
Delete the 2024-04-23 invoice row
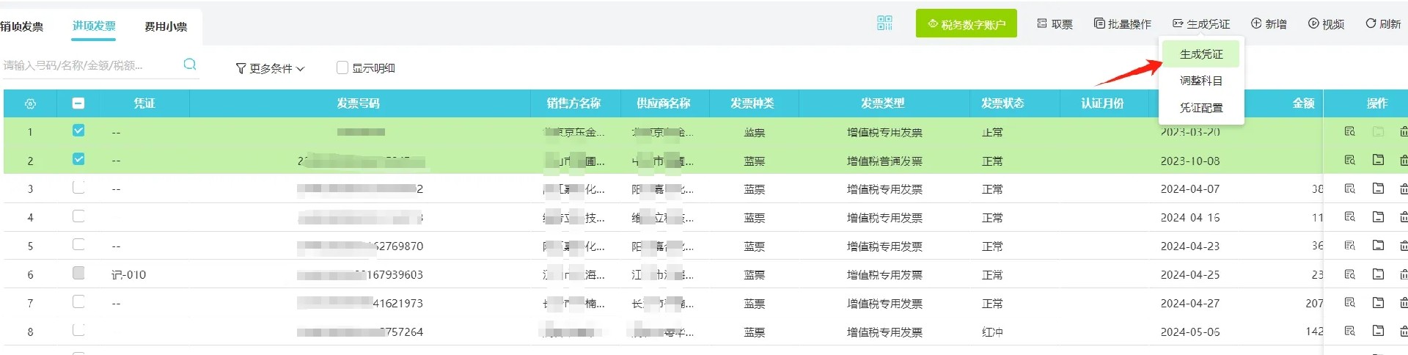pyautogui.click(x=1403, y=246)
